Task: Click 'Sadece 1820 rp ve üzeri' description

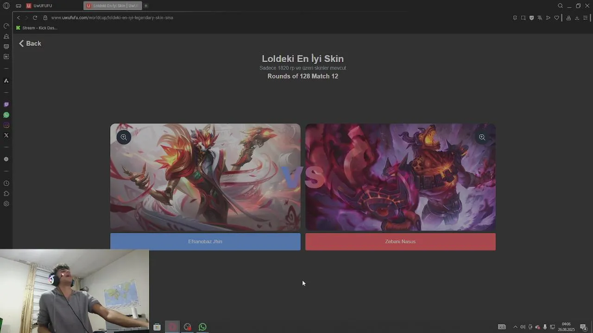Action: [303, 68]
